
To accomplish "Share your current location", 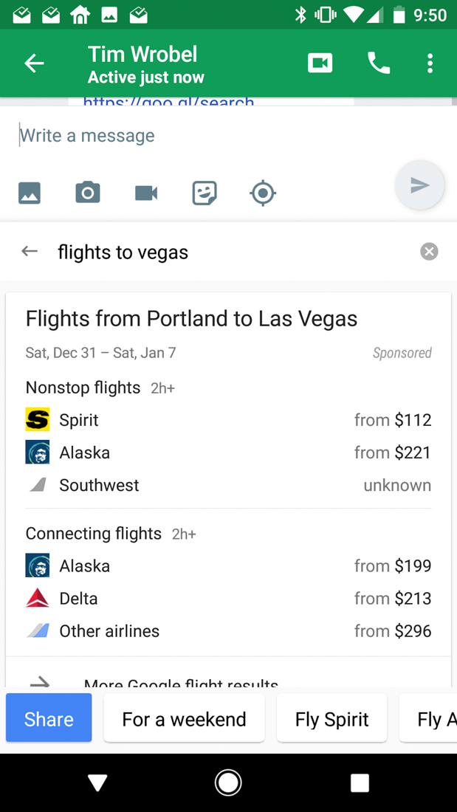I will (x=263, y=193).
